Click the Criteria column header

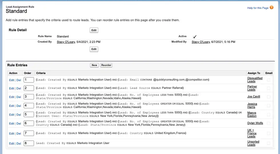click(41, 73)
